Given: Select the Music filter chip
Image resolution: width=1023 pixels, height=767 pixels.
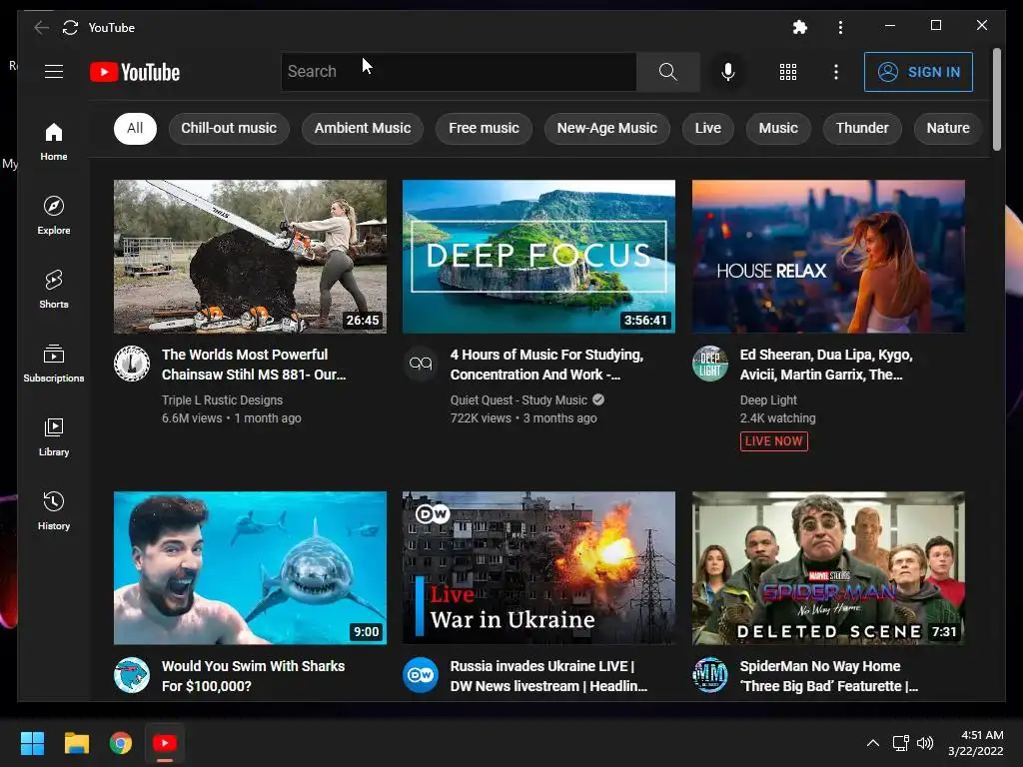Looking at the screenshot, I should [778, 128].
